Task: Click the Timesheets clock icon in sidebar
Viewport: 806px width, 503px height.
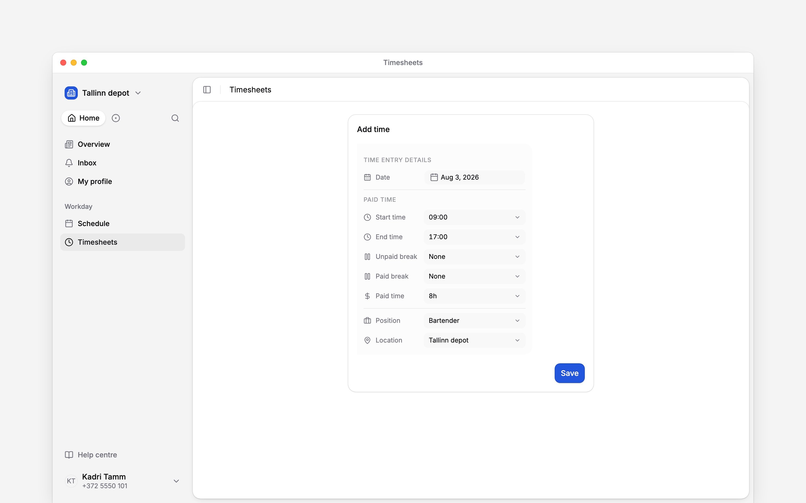Action: (69, 242)
